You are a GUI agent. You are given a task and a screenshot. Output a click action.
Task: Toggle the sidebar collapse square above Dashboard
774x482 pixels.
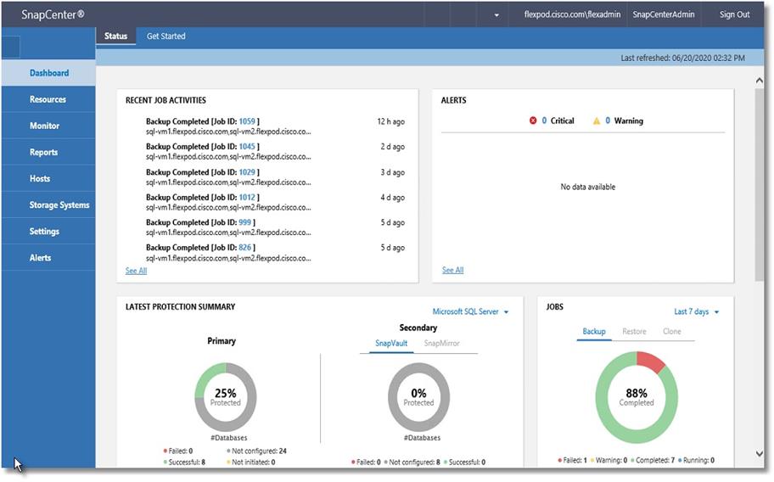(11, 47)
